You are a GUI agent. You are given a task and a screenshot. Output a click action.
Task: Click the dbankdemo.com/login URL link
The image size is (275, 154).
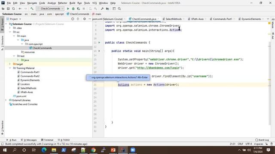click(x=158, y=68)
